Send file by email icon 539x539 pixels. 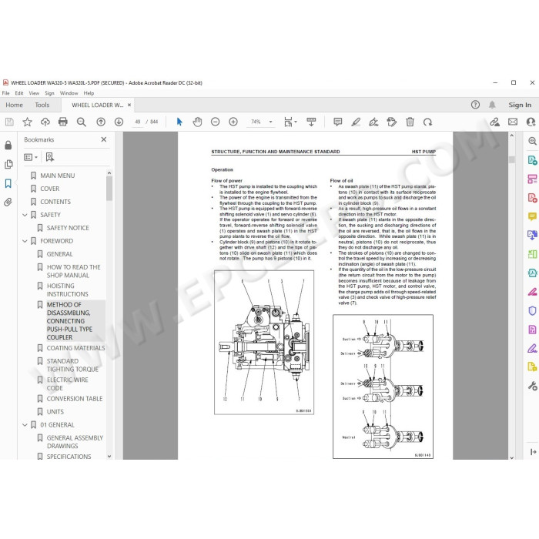click(513, 122)
